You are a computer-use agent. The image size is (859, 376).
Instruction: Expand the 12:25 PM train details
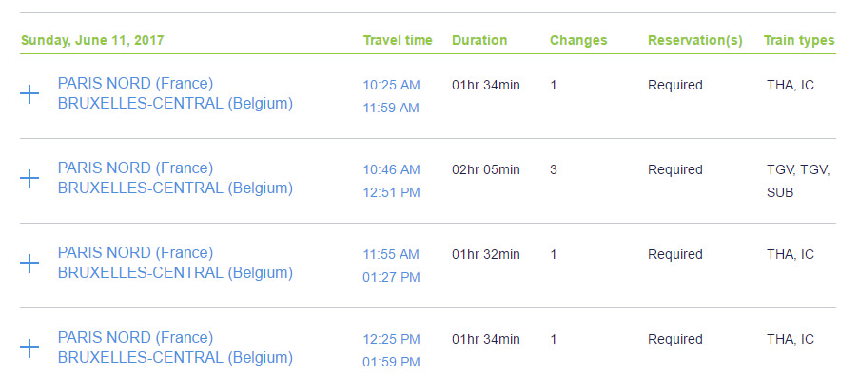tap(29, 348)
